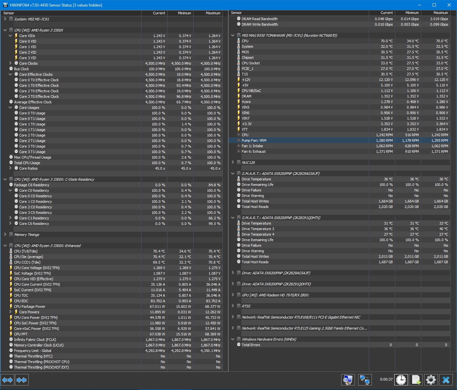The width and height of the screenshot is (457, 390).
Task: Click the thermometer icon beside CPU (Tctl/Tdie)
Action: (11, 251)
